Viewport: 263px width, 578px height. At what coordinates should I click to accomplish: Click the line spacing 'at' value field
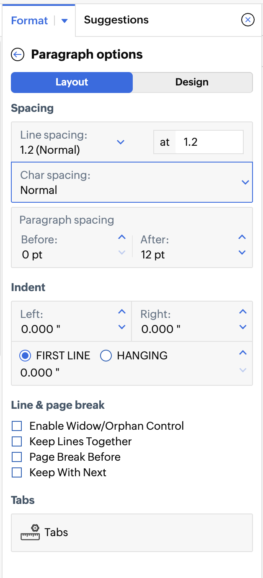click(209, 142)
